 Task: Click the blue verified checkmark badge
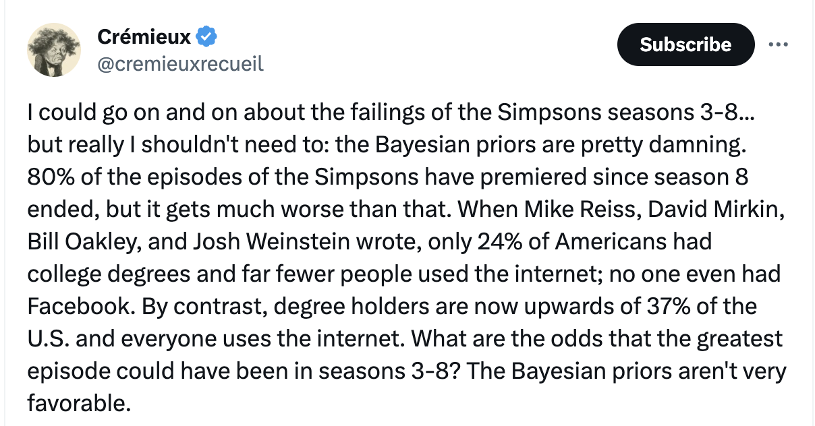pos(206,36)
